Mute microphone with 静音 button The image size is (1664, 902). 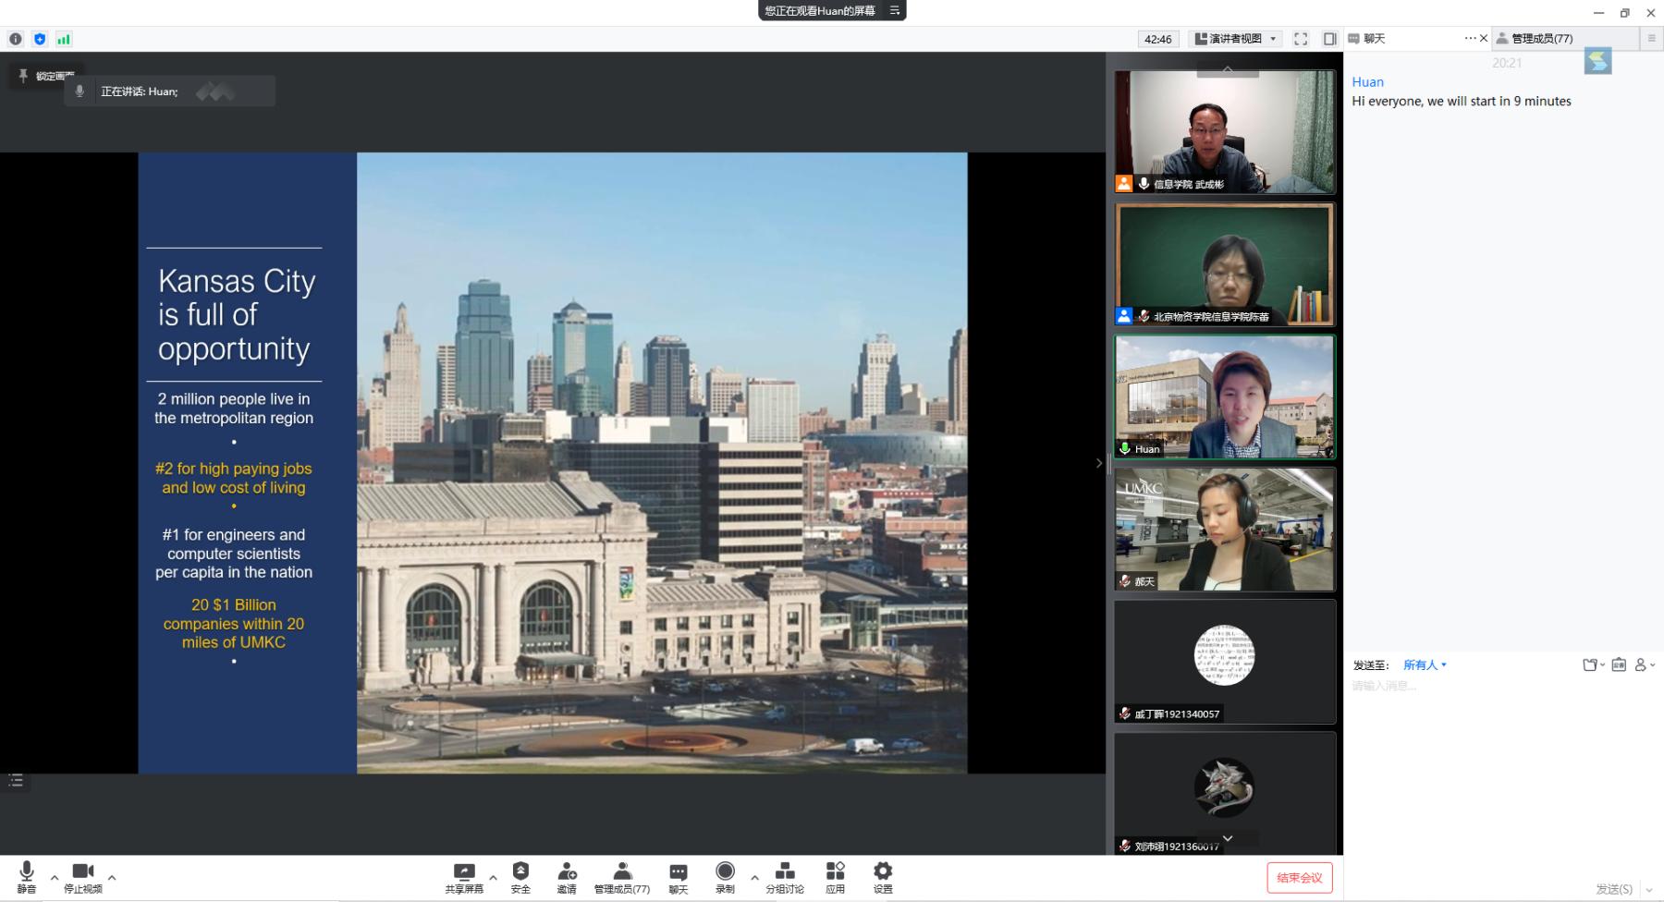click(x=27, y=877)
